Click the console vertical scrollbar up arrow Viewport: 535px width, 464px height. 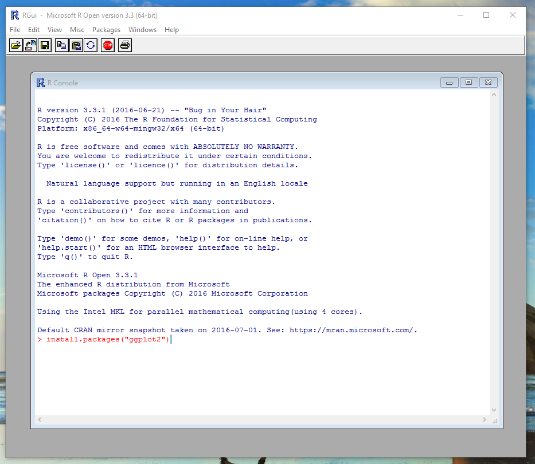494,95
